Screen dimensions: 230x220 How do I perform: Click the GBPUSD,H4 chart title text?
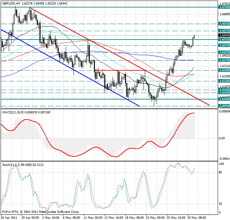[11, 3]
